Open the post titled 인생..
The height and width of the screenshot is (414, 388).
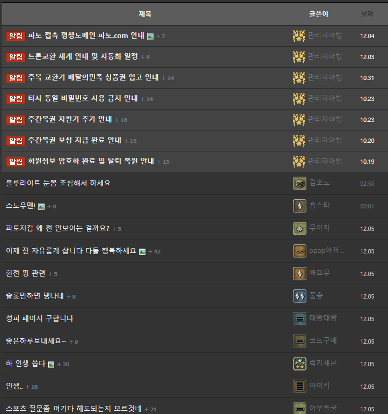pos(14,386)
